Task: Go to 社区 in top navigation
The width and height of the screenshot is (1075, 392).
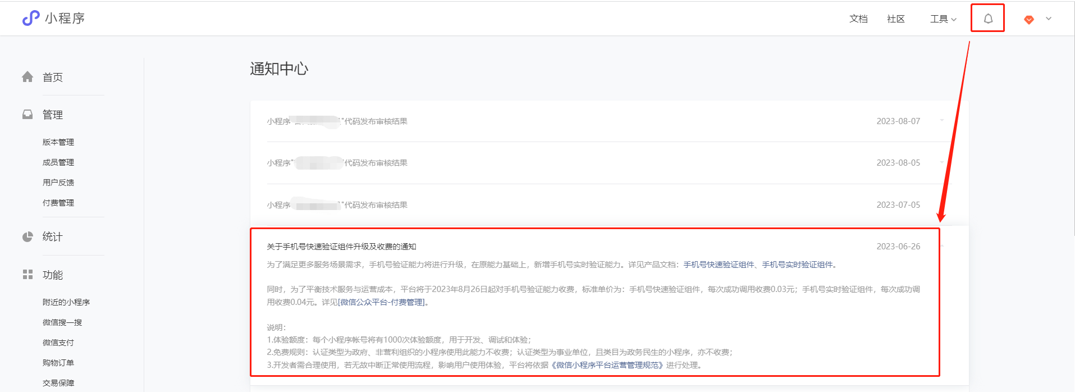Action: tap(895, 19)
